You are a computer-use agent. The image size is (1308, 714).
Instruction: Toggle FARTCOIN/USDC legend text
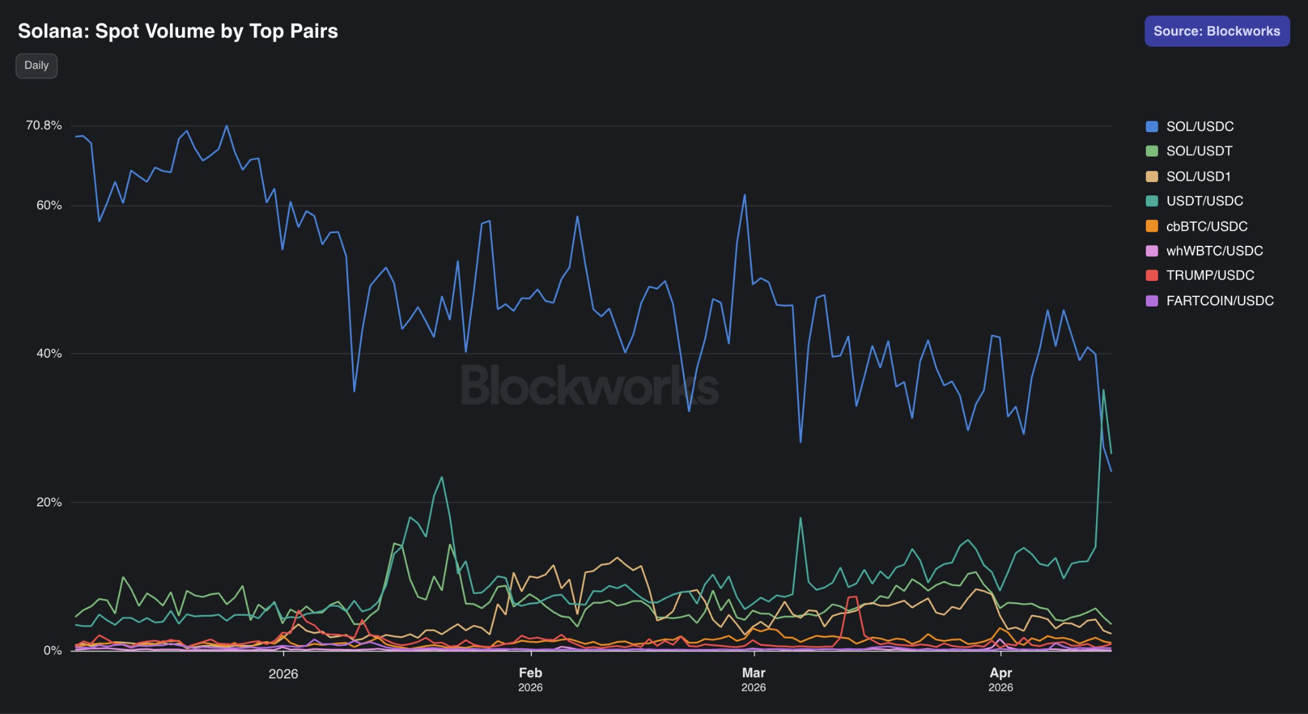[x=1219, y=301]
